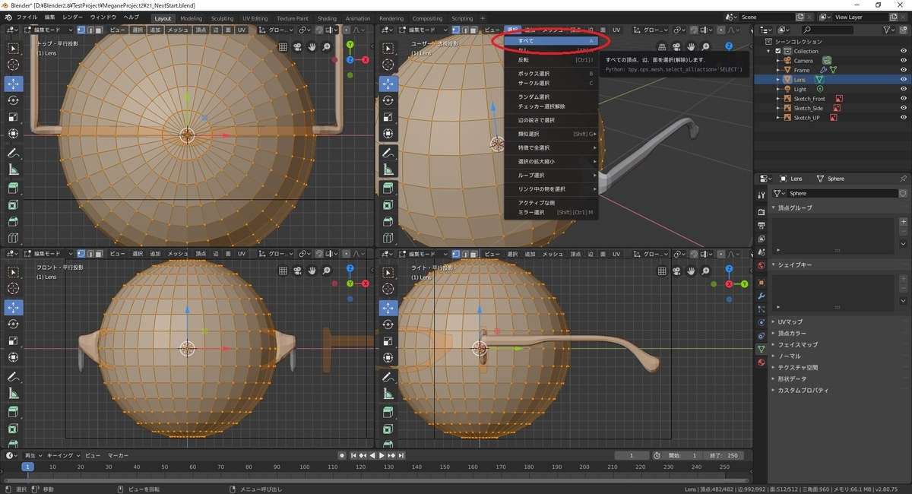Hide the Lens object via eye icon
This screenshot has height=494, width=912.
[903, 79]
